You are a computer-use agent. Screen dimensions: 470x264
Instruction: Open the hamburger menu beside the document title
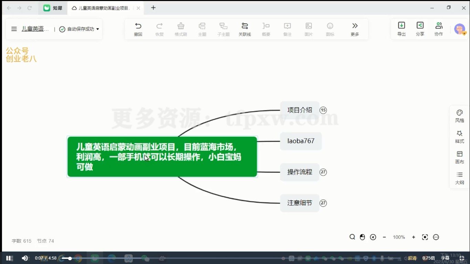tap(14, 29)
